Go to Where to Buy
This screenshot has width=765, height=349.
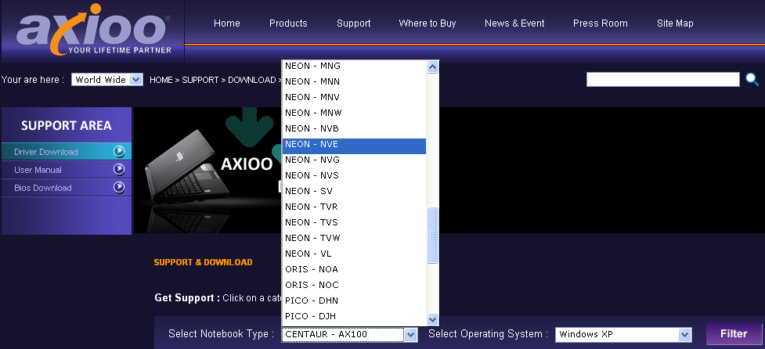428,23
